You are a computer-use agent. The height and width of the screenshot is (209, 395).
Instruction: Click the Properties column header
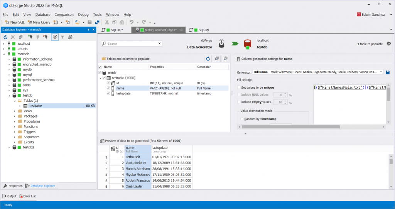pos(172,67)
